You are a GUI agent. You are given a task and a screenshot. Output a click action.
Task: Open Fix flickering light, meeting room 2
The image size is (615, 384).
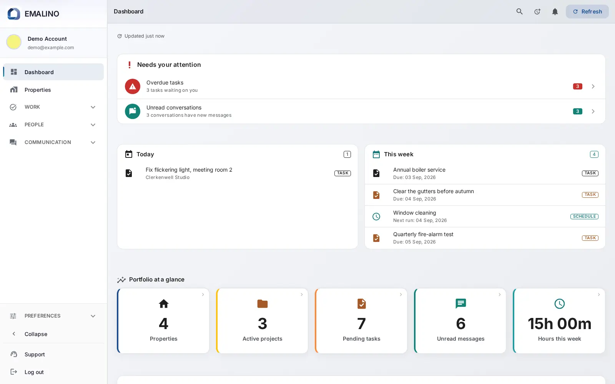(x=238, y=174)
